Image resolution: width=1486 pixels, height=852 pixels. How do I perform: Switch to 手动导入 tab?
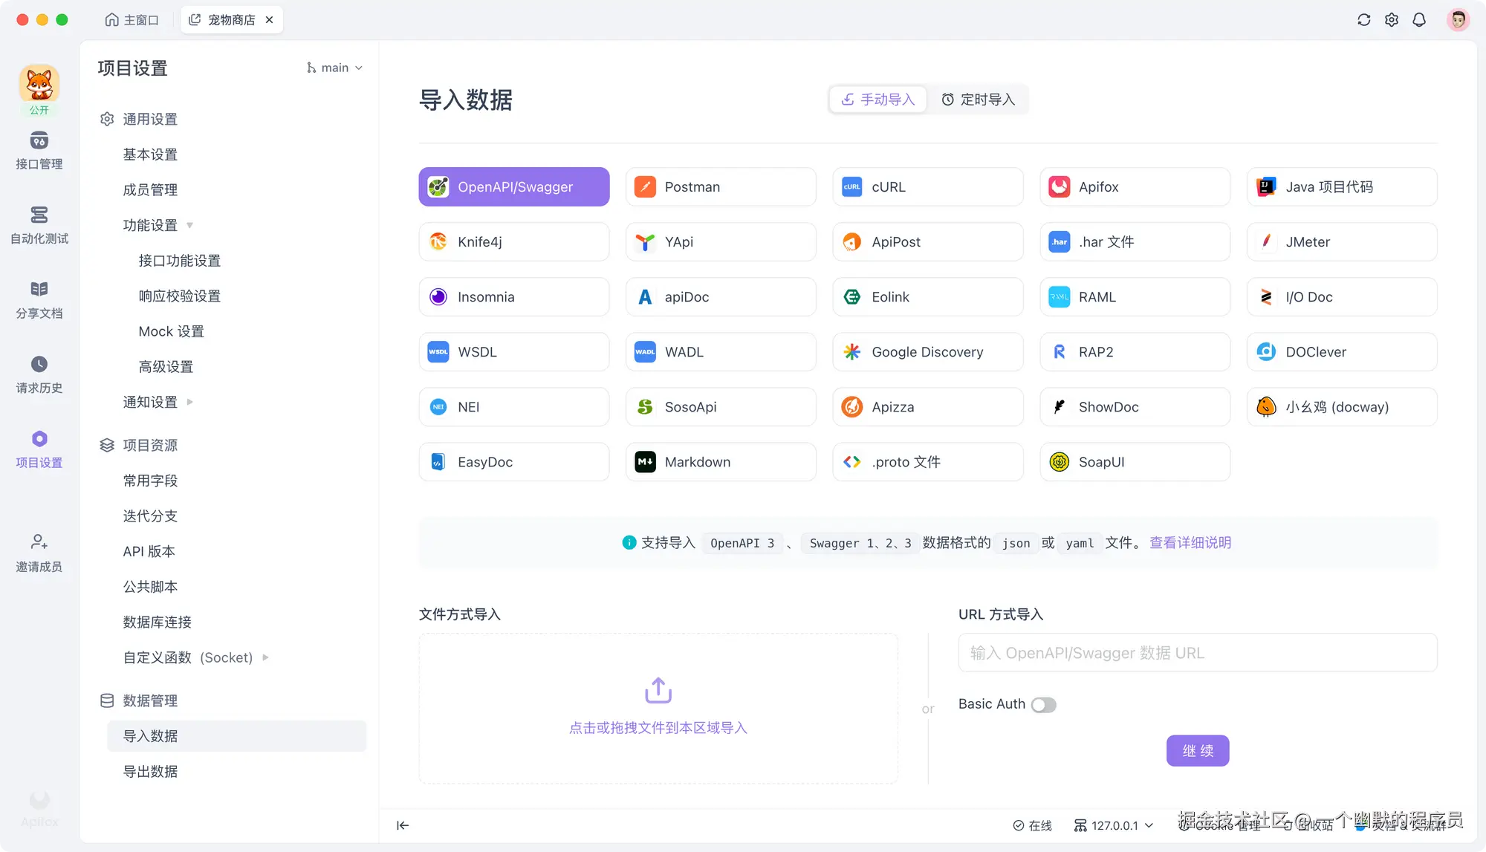878,100
